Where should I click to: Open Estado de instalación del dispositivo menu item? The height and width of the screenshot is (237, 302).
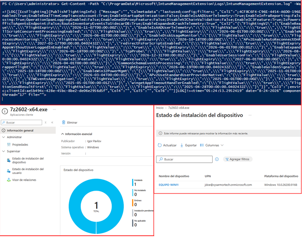click(x=28, y=160)
